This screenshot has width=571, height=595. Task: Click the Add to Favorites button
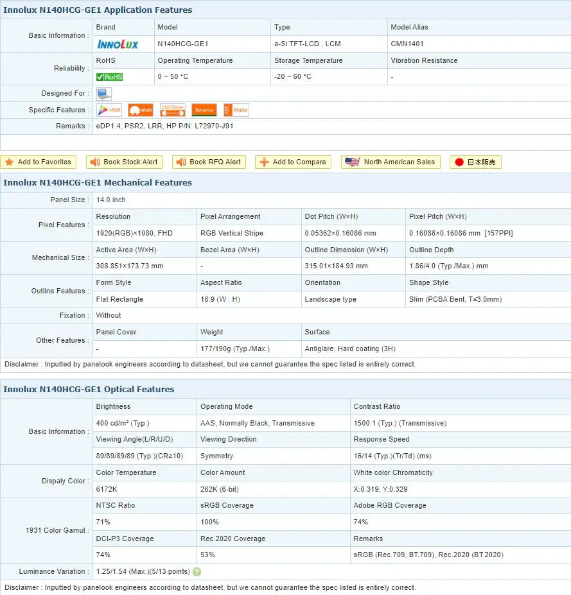coord(39,162)
